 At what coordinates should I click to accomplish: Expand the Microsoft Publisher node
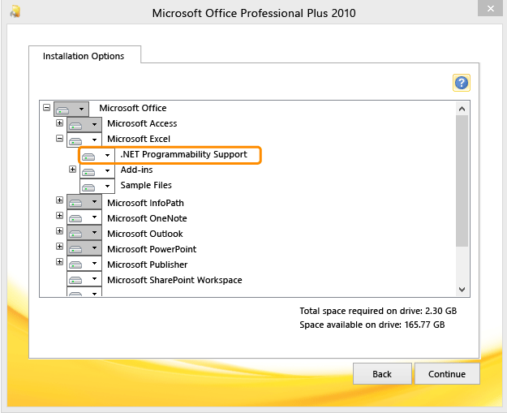[x=59, y=261]
